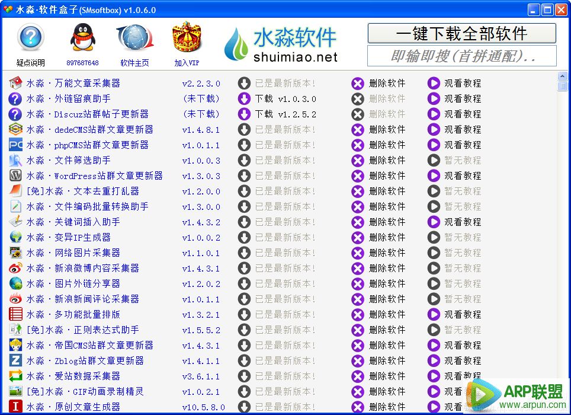Click the 关键词插入助手 pencil icon
Image resolution: width=571 pixels, height=415 pixels.
[15, 222]
